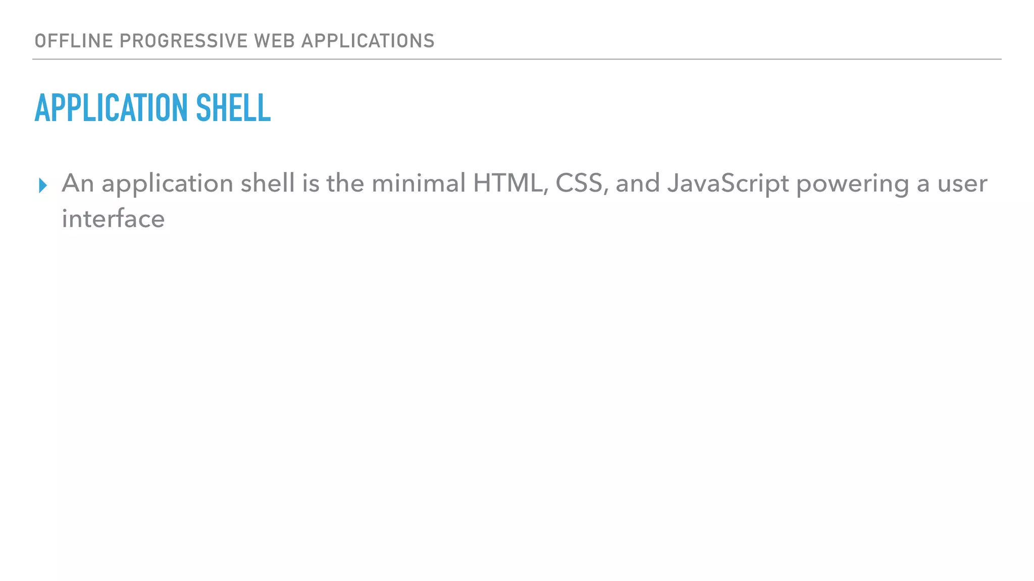Click the word 'JavaScript' in the bullet
This screenshot has width=1034, height=581.
(x=728, y=184)
